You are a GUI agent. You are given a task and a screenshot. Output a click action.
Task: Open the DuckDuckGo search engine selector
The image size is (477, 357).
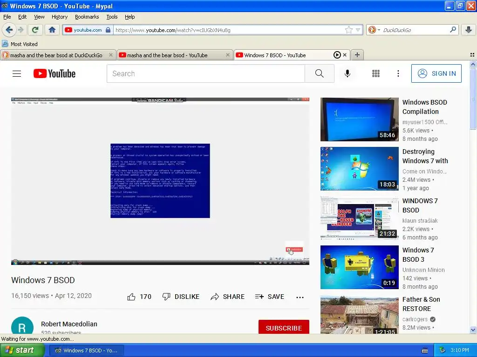(x=374, y=30)
